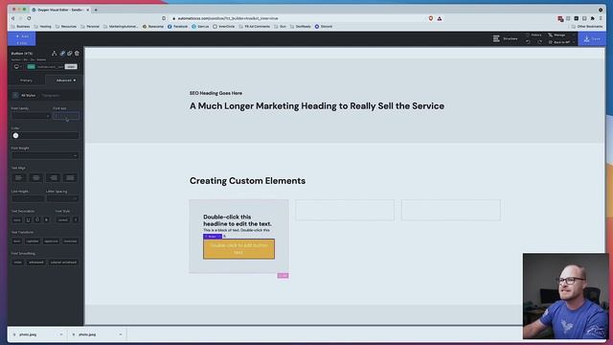Open the browser extensions puzzle icon
The height and width of the screenshot is (345, 613).
592,18
